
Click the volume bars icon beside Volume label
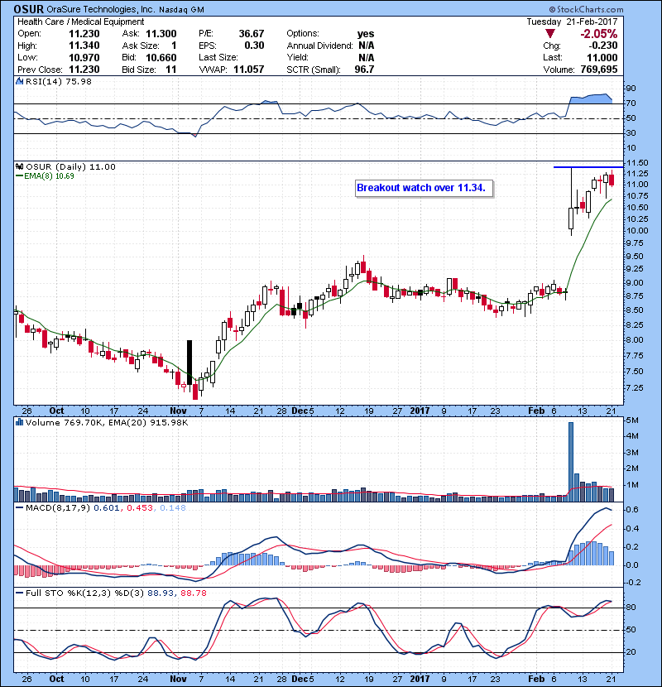click(x=19, y=422)
